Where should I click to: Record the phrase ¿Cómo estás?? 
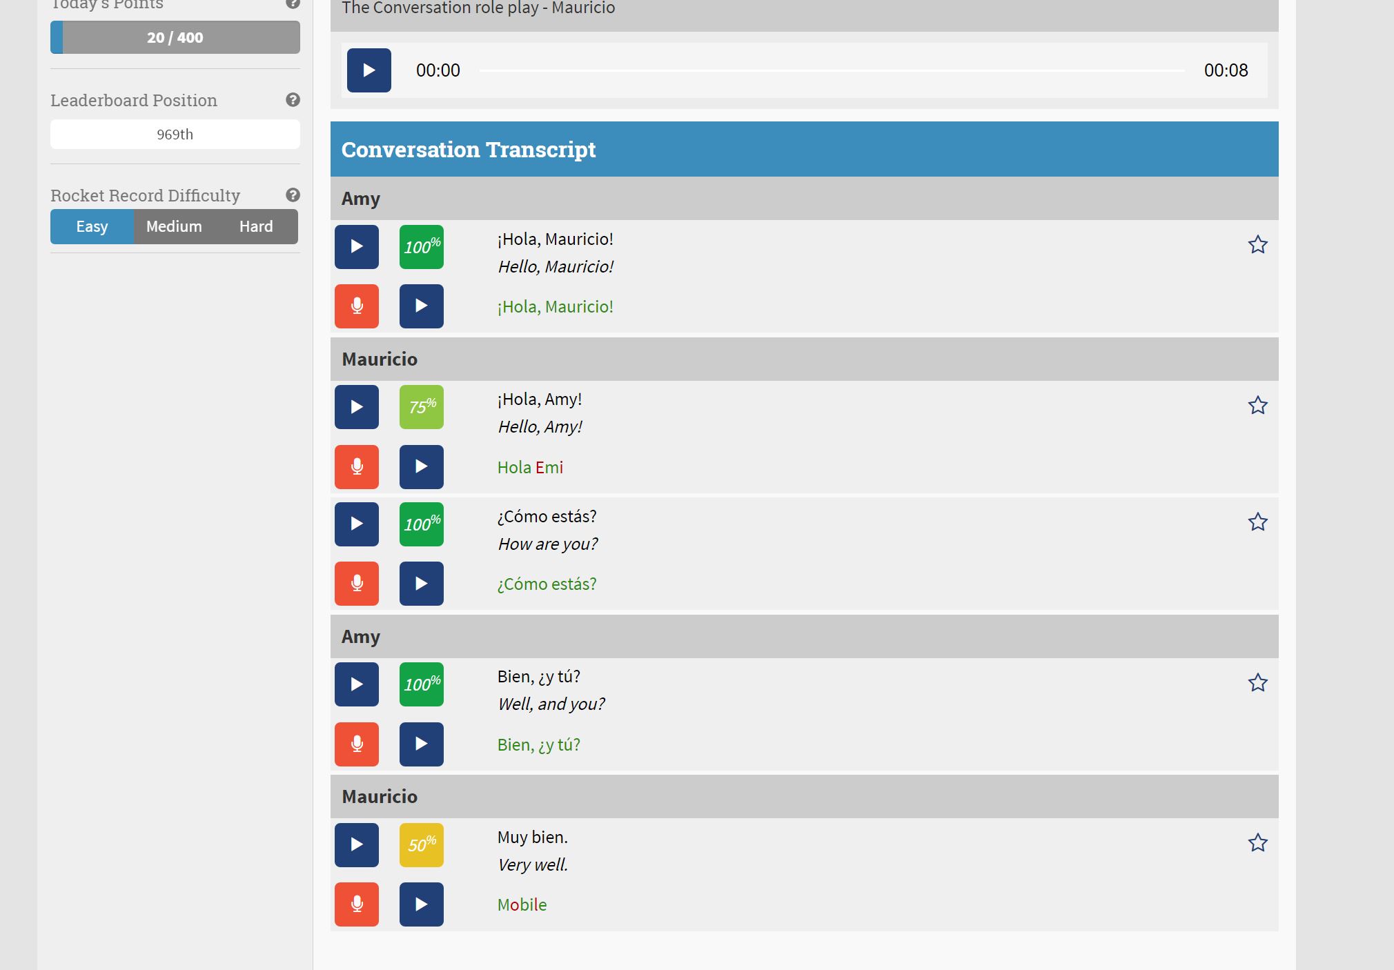[x=357, y=584]
